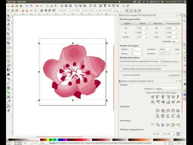Select the Node edit tool
193x145 pixels.
[x=8, y=20]
